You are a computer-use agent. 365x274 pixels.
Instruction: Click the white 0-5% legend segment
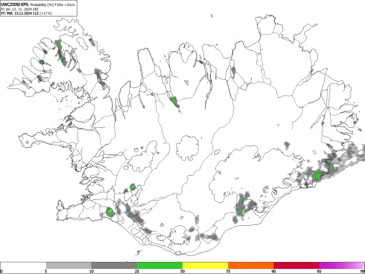[23, 266]
